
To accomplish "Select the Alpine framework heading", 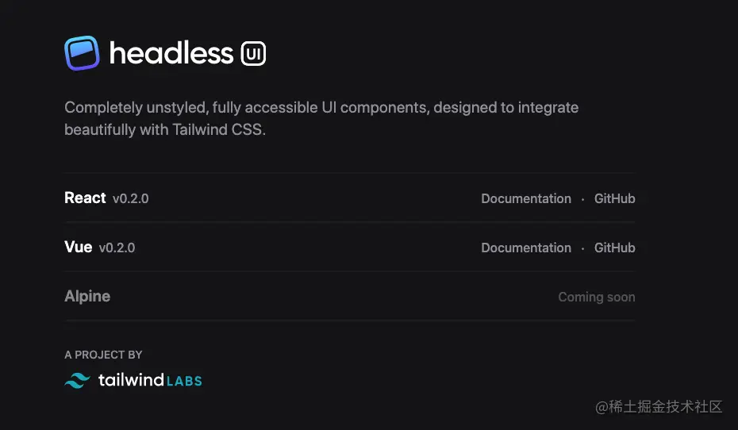I will click(87, 296).
